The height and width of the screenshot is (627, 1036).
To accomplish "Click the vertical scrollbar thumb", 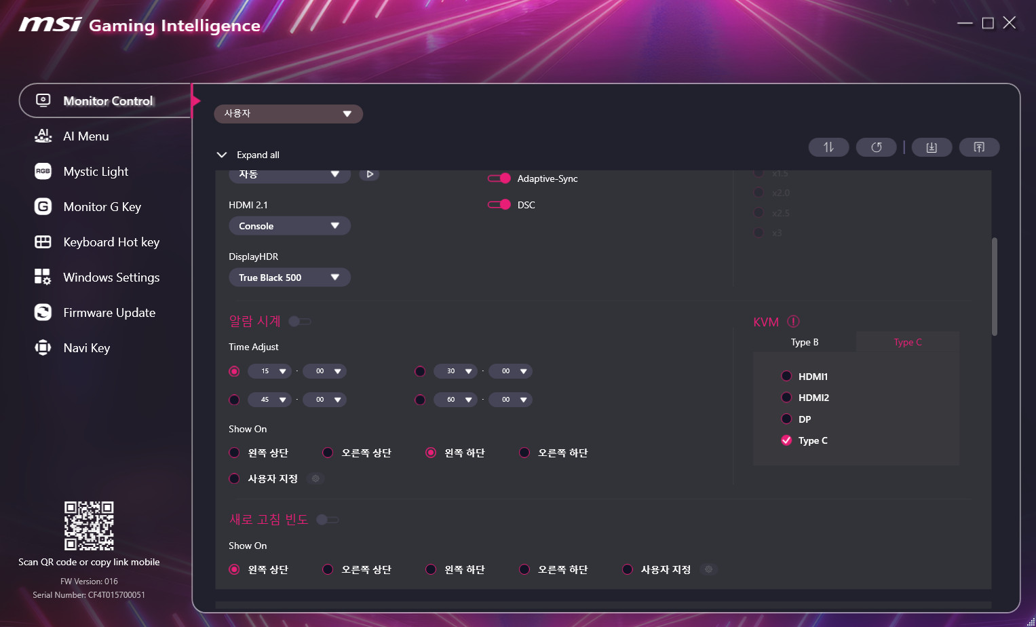I will 994,286.
